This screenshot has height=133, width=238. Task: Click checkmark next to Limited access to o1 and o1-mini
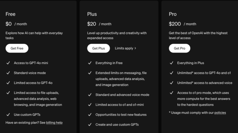coord(90,105)
